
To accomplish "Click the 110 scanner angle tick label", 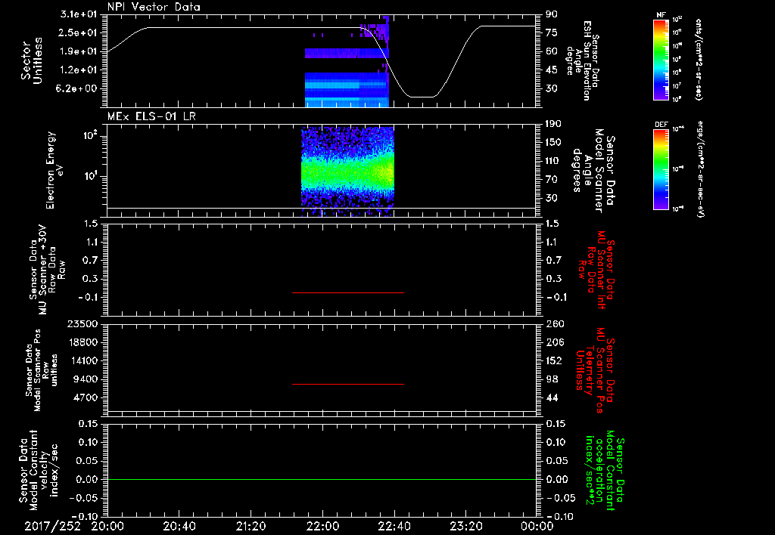I will [553, 161].
